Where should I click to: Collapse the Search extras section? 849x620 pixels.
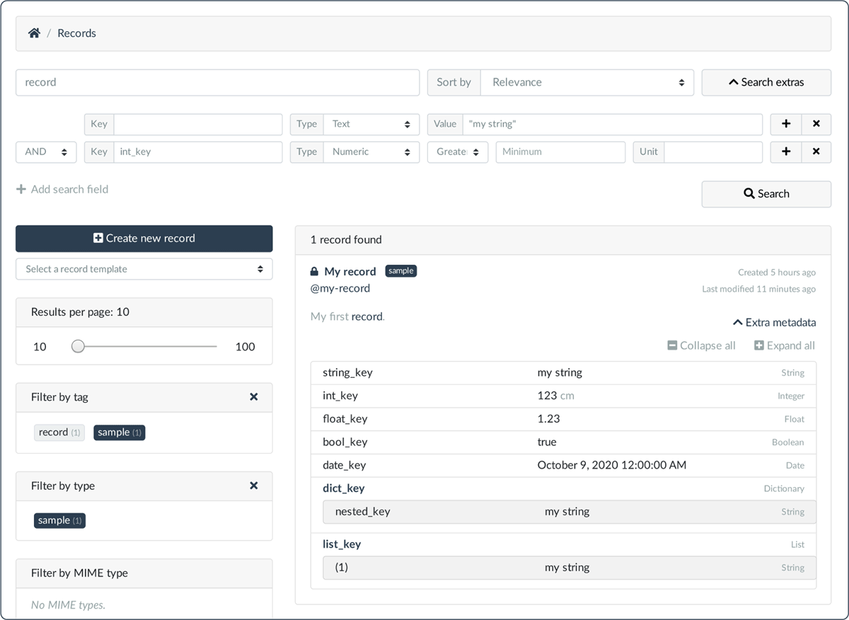[x=766, y=82]
